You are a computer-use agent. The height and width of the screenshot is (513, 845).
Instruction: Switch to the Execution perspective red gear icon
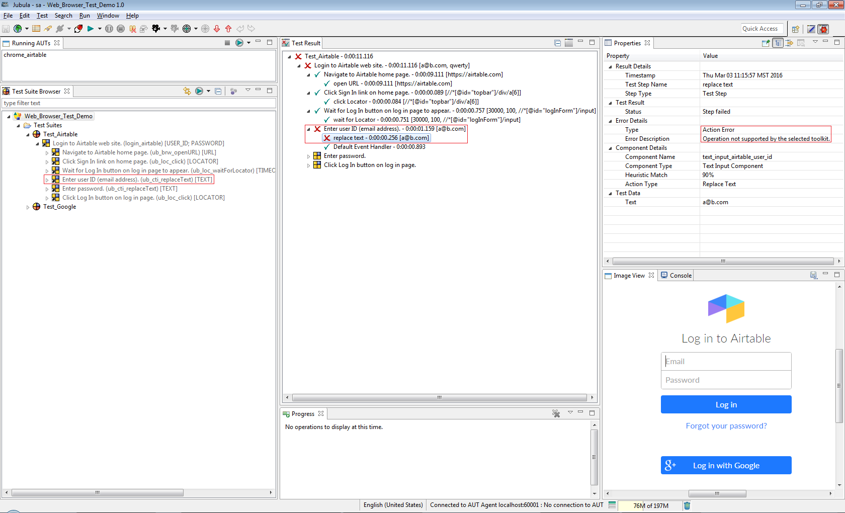823,29
